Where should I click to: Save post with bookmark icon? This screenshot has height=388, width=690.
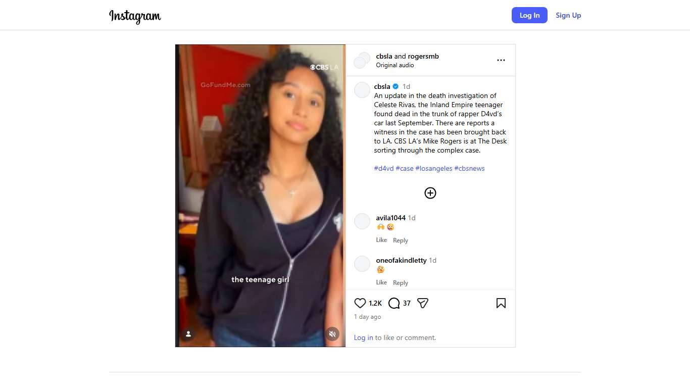click(501, 303)
